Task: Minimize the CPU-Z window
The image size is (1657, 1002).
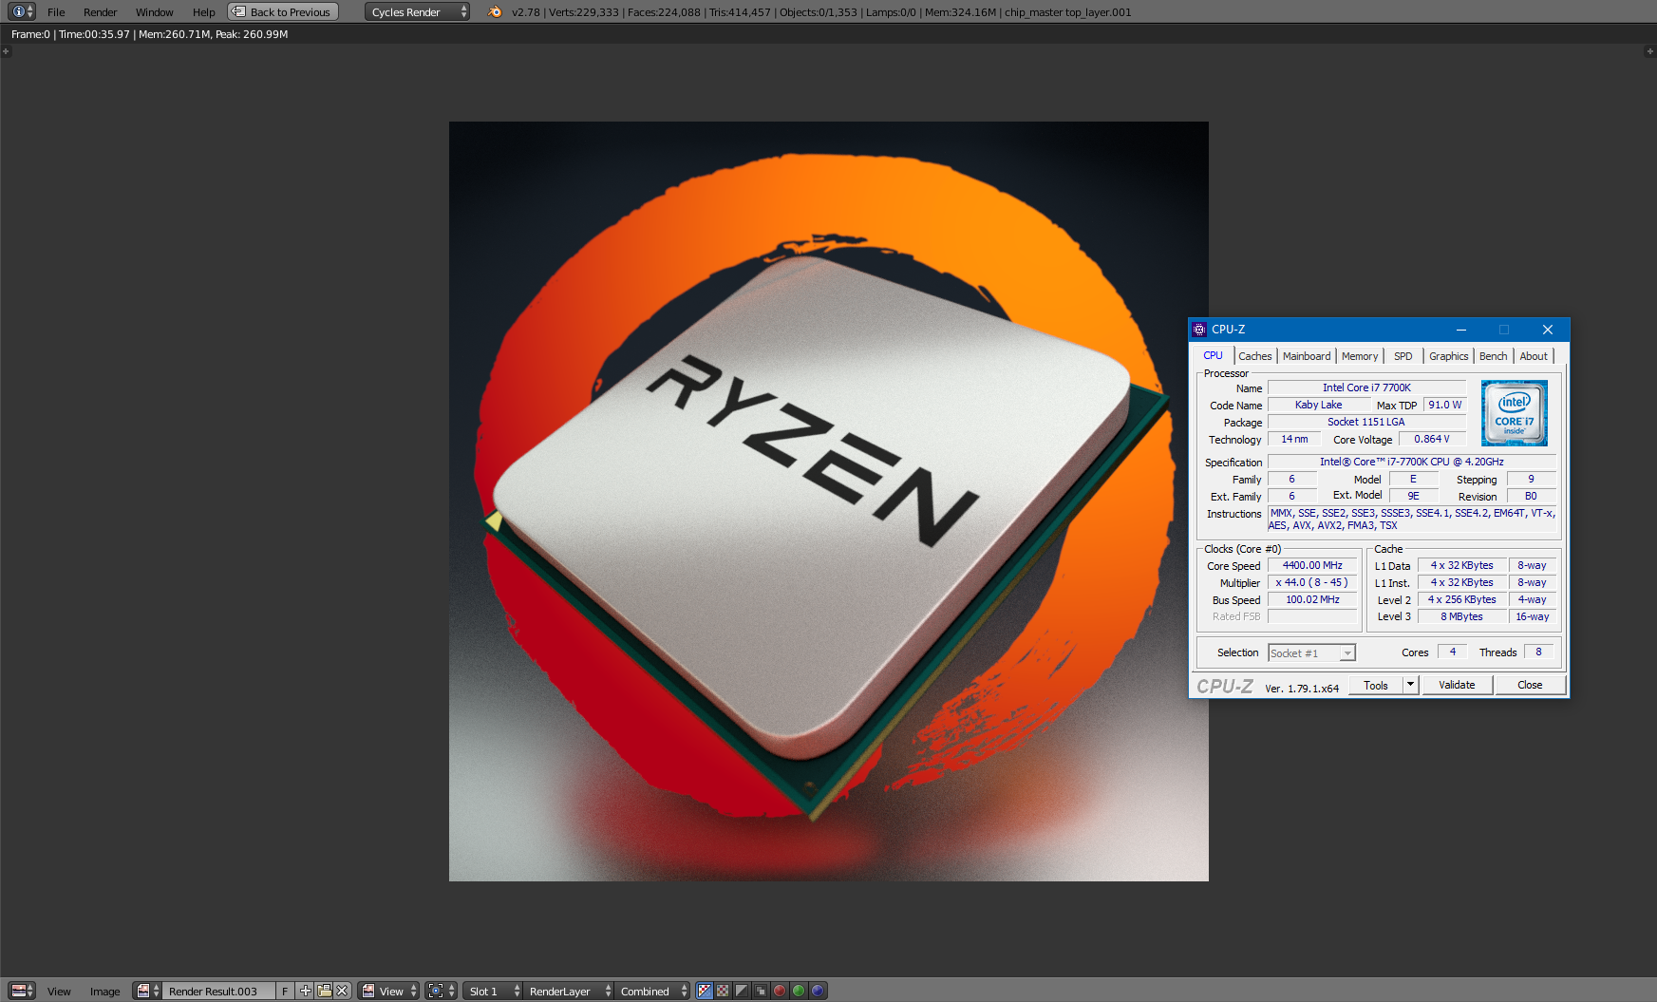Action: [1461, 330]
